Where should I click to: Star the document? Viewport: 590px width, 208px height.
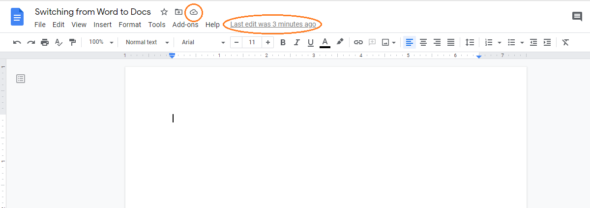(164, 12)
